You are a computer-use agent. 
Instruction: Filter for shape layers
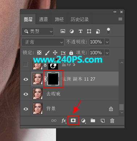pos(89,31)
